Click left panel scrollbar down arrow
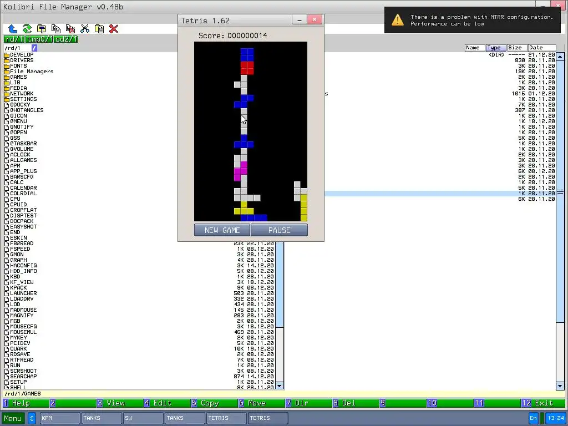568x426 pixels. pyautogui.click(x=280, y=386)
